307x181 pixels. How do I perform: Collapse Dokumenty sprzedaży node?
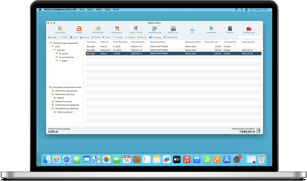51,94
